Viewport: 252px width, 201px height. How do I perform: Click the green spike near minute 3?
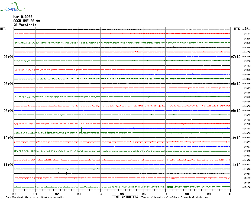(81, 130)
